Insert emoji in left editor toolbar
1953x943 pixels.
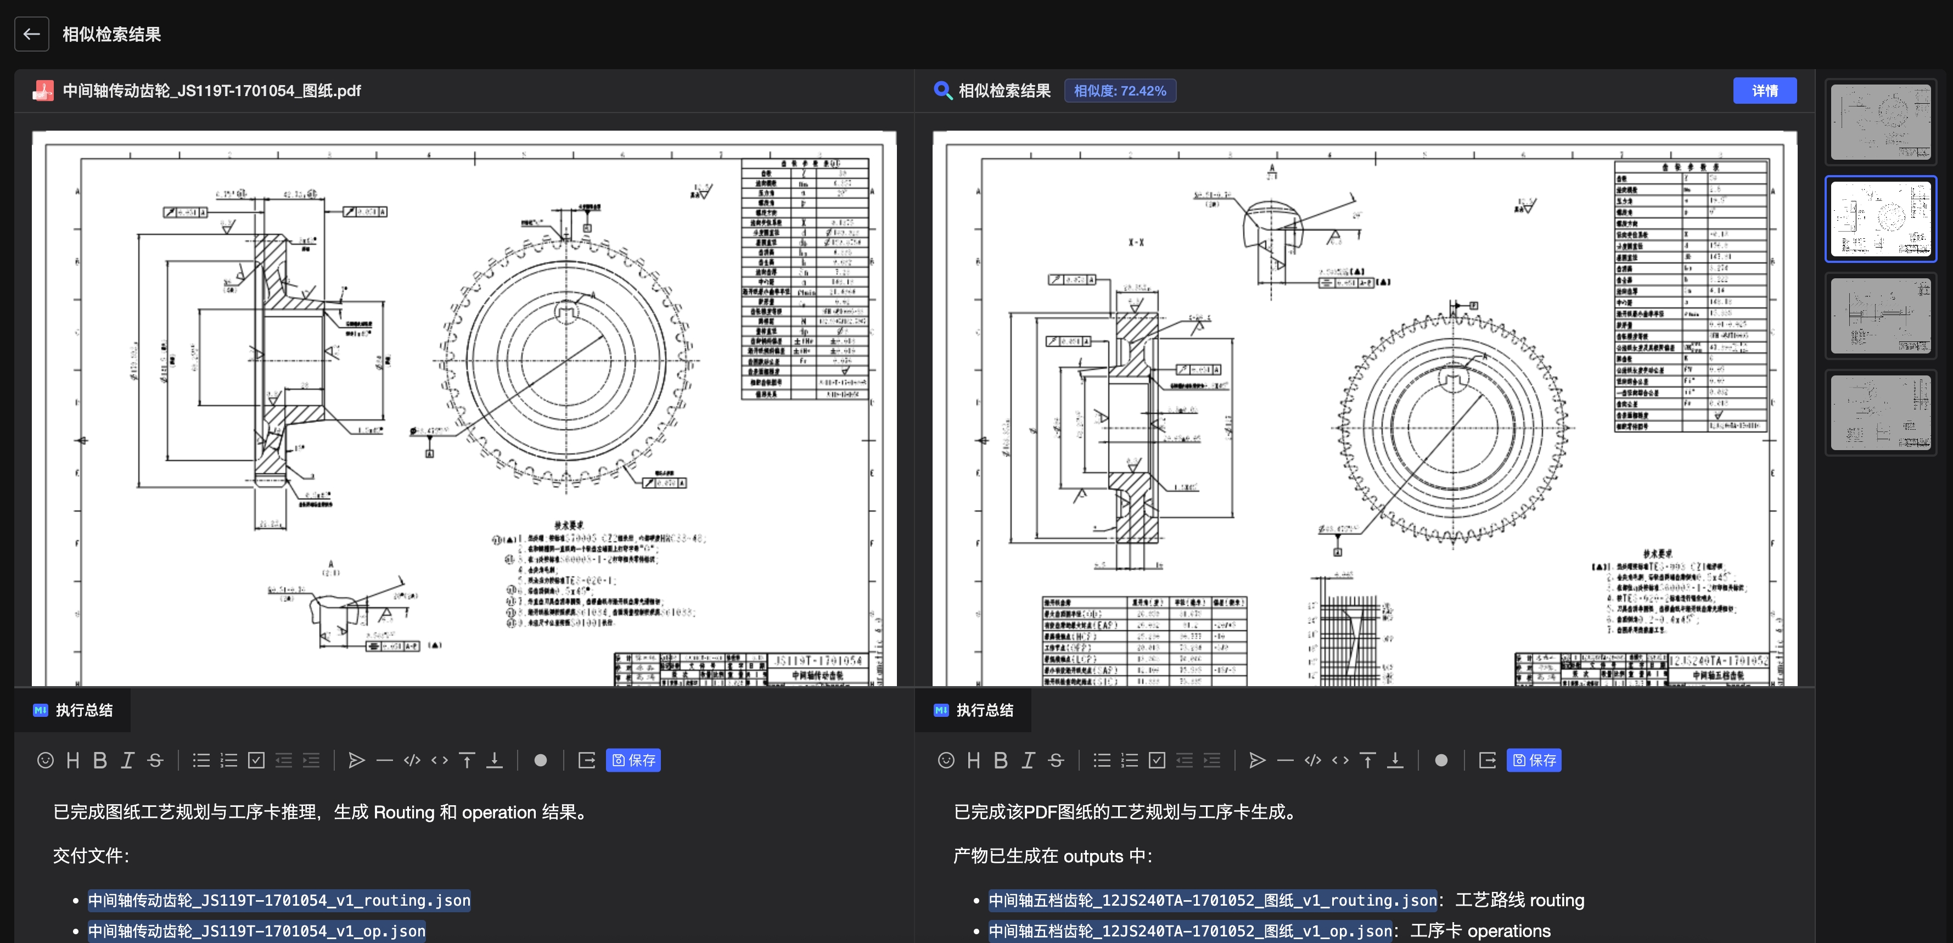[x=46, y=760]
